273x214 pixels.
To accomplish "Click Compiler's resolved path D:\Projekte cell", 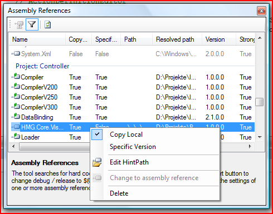I will coord(176,77).
